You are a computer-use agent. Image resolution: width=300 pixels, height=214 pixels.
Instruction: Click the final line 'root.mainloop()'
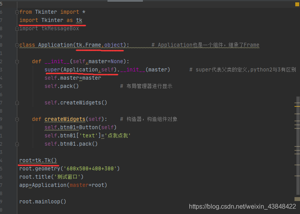coord(43,201)
